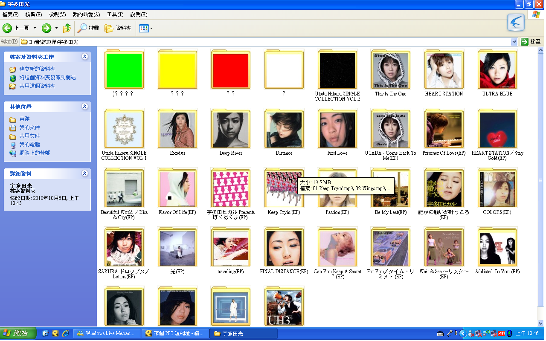Viewport: 546px width, 341px height.
Task: Select Utada Hikaru SINGLE COLLECTION VOL.1 folder
Action: 124,130
